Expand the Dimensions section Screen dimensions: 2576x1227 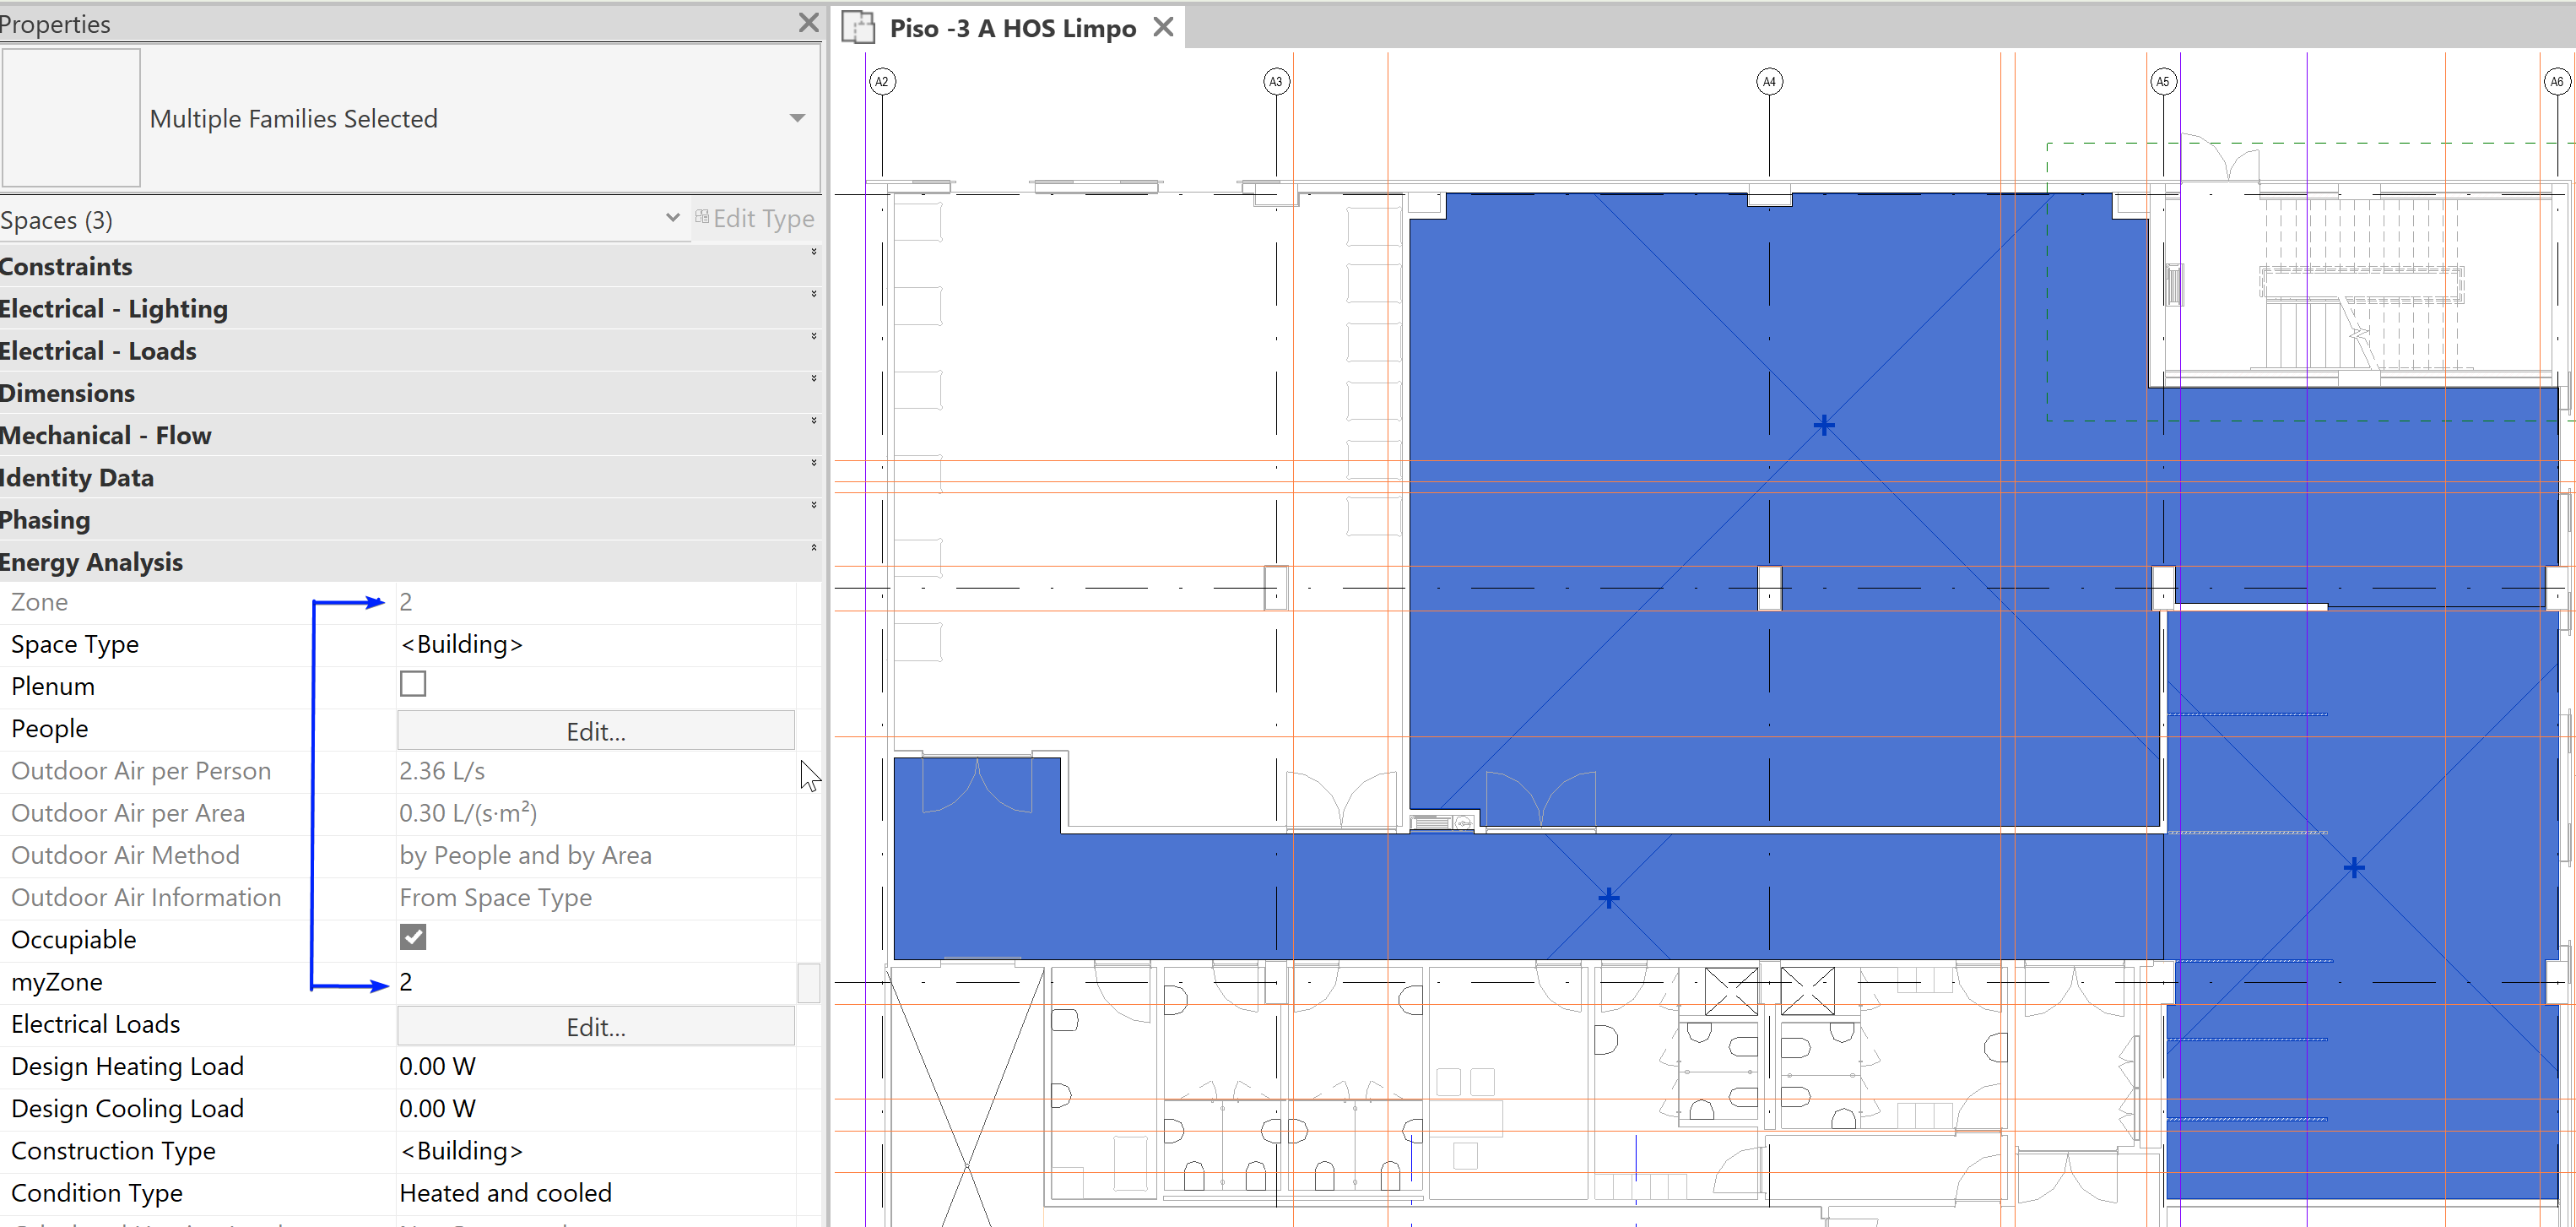(x=814, y=378)
